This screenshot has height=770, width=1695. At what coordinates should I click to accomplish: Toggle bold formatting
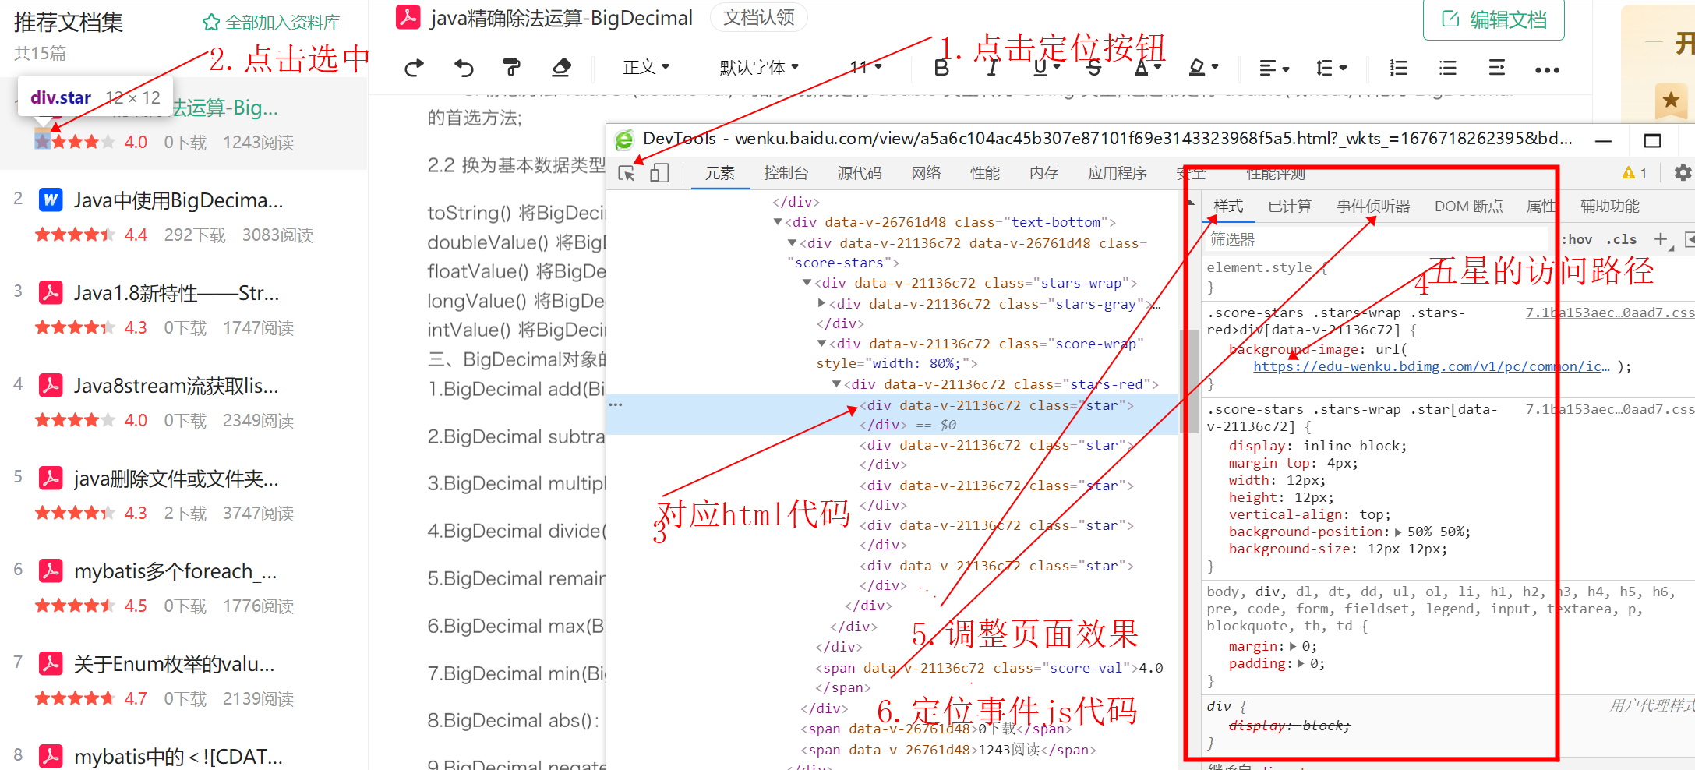(x=941, y=68)
